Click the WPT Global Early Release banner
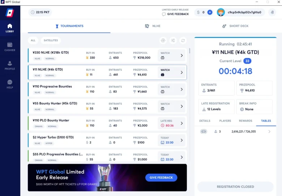Viewport: 282px width, 196px height. point(107,177)
